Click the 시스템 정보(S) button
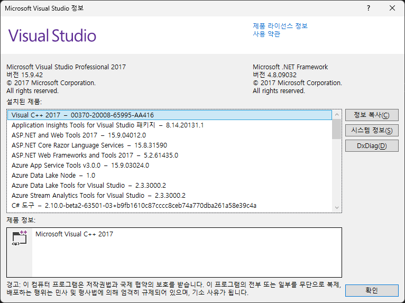The height and width of the screenshot is (303, 405). tap(372, 131)
